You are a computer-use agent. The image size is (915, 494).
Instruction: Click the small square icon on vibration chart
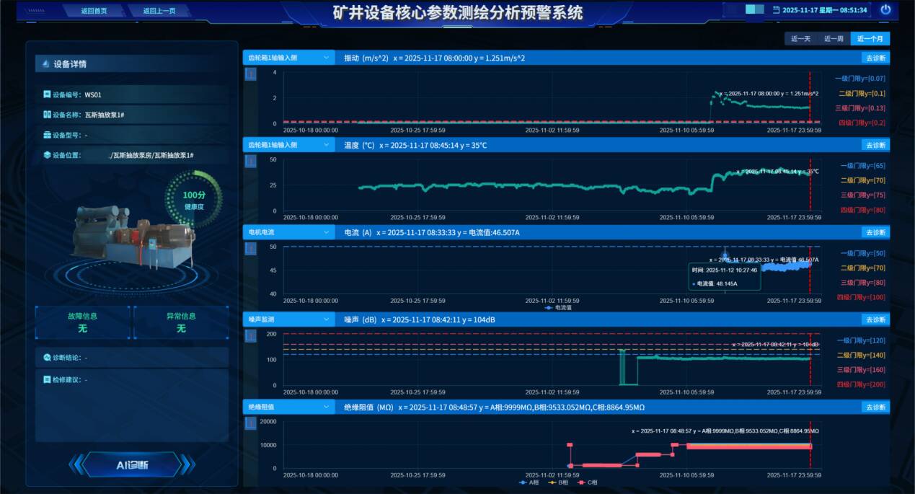pyautogui.click(x=251, y=74)
